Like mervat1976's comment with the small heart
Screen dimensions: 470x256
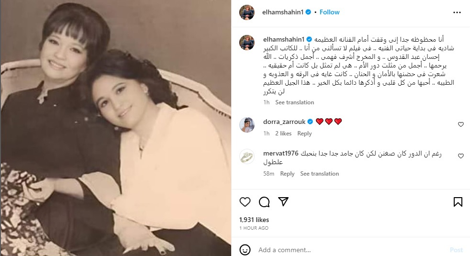pyautogui.click(x=461, y=156)
